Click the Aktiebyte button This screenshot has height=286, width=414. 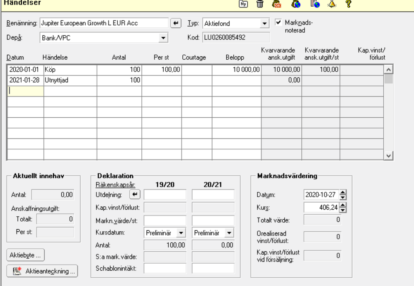(25, 255)
